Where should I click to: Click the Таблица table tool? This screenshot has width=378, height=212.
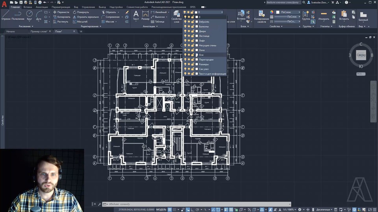[x=157, y=22]
